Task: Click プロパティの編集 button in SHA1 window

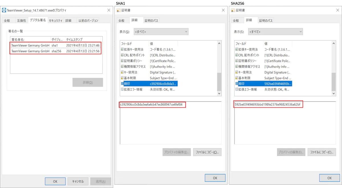Action: coord(177,152)
